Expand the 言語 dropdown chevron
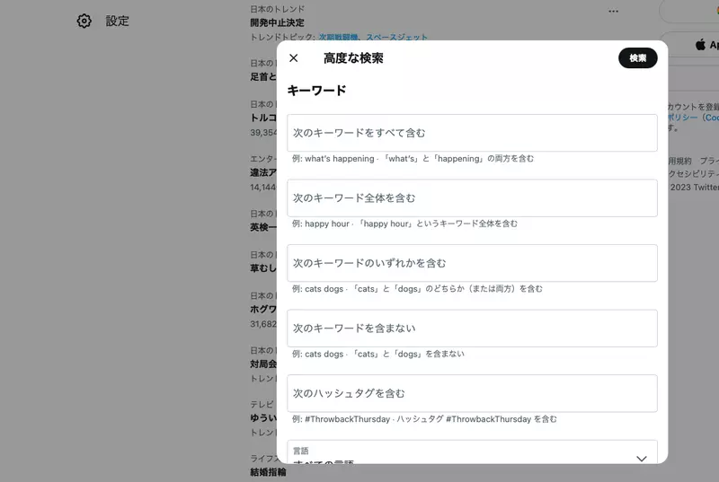Screen dimensions: 719x482 pos(641,458)
